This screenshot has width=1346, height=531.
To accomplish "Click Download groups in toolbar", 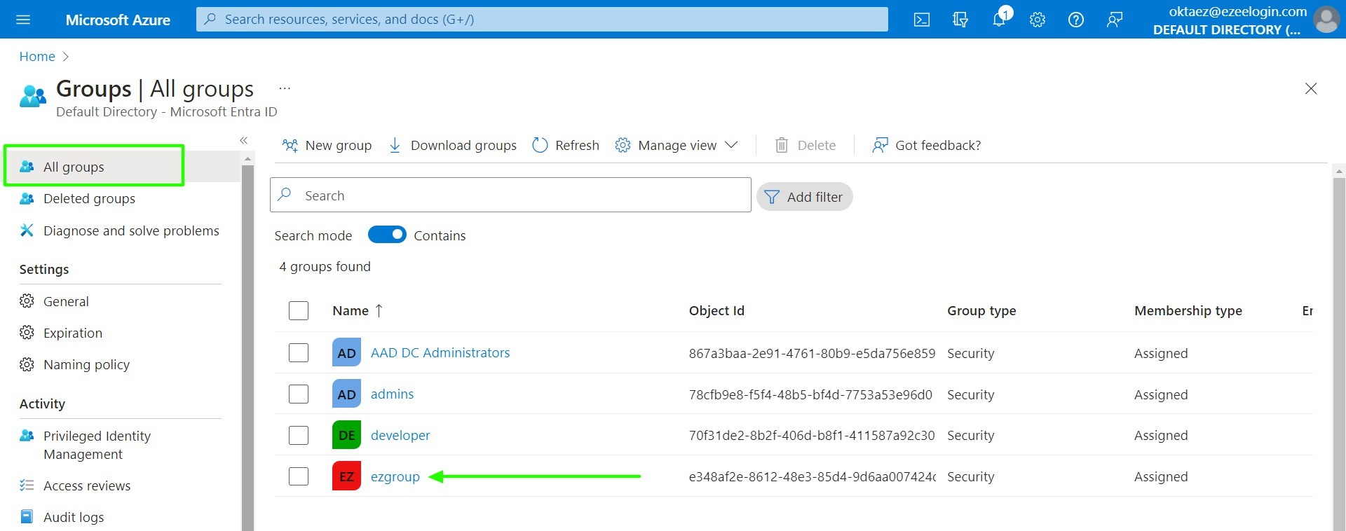I will pos(452,145).
